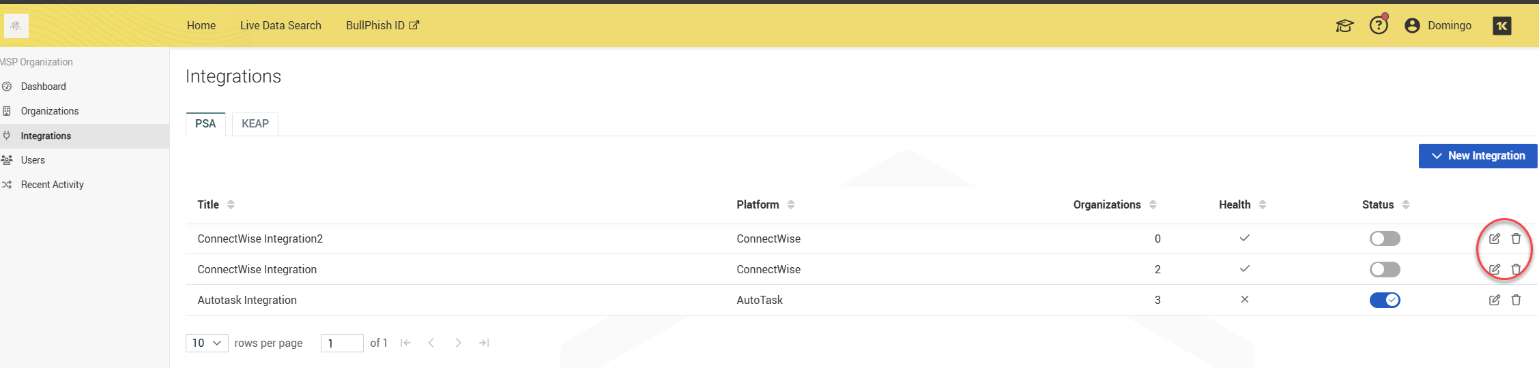Disable the Autotask Integration status toggle
1539x368 pixels.
pyautogui.click(x=1384, y=300)
